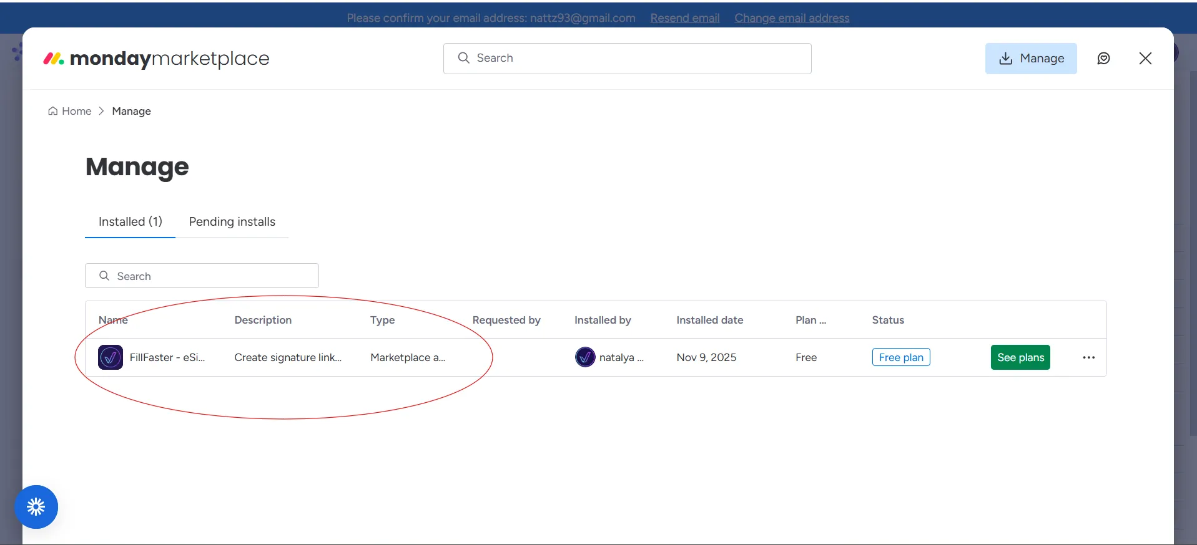Open the feedback chat icon
The width and height of the screenshot is (1197, 545).
pos(1103,59)
